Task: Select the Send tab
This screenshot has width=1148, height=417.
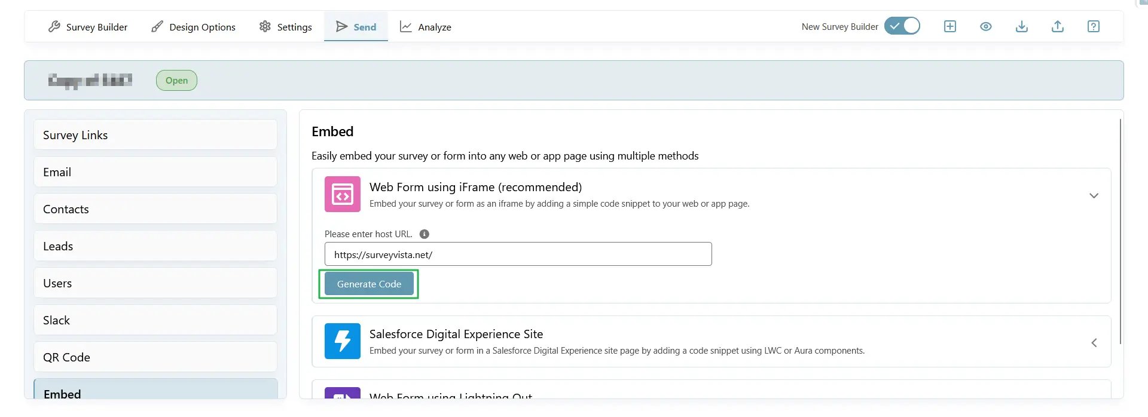Action: (356, 27)
